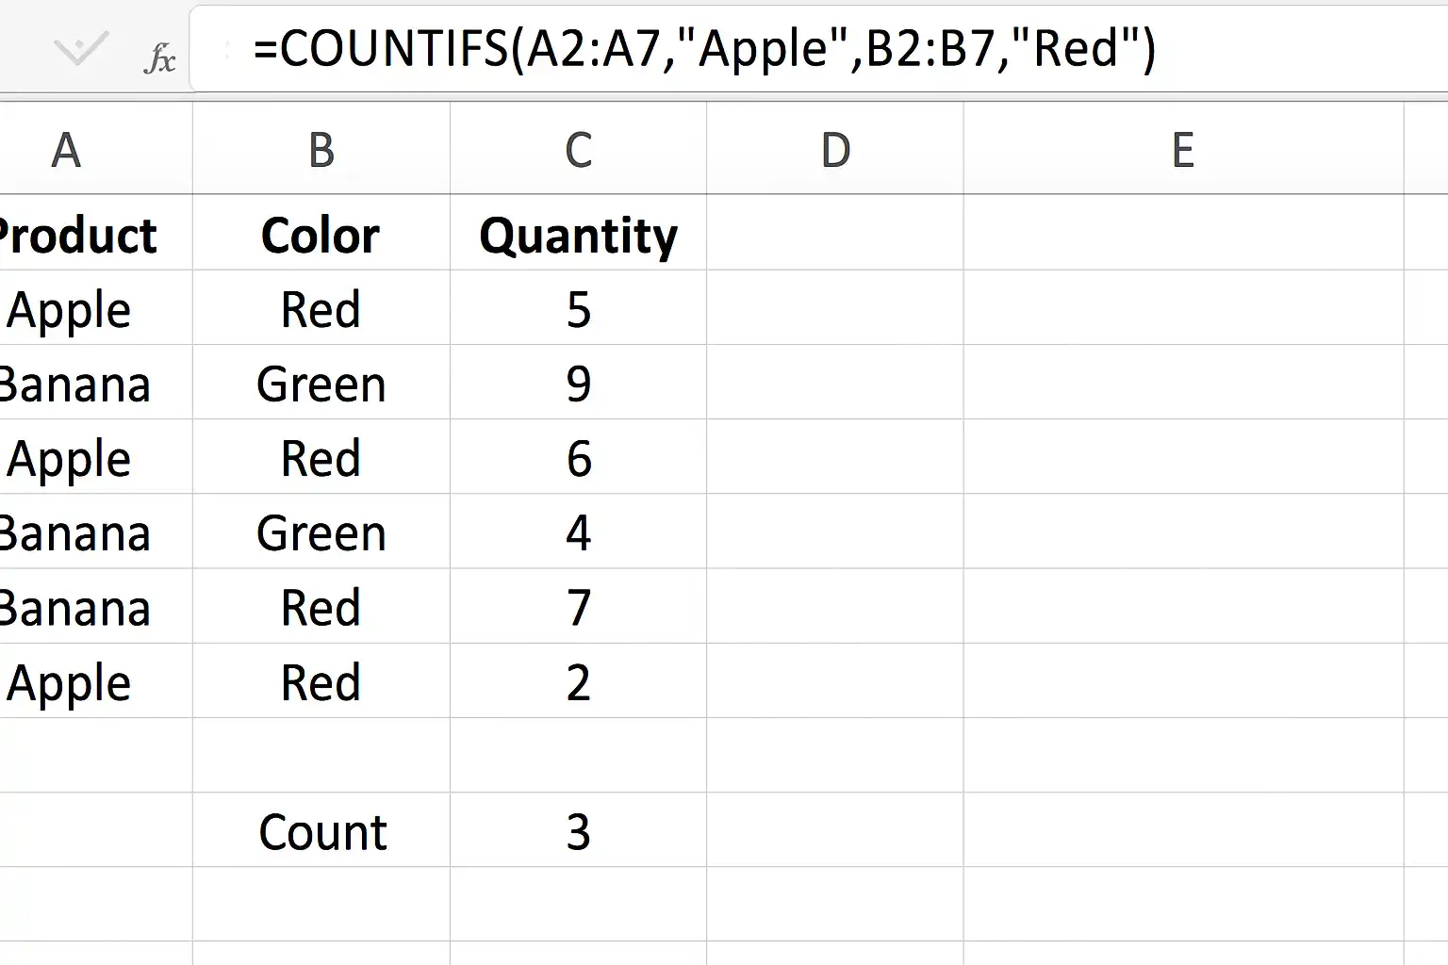Select the quantity cell showing 7
The width and height of the screenshot is (1448, 965).
click(x=578, y=606)
